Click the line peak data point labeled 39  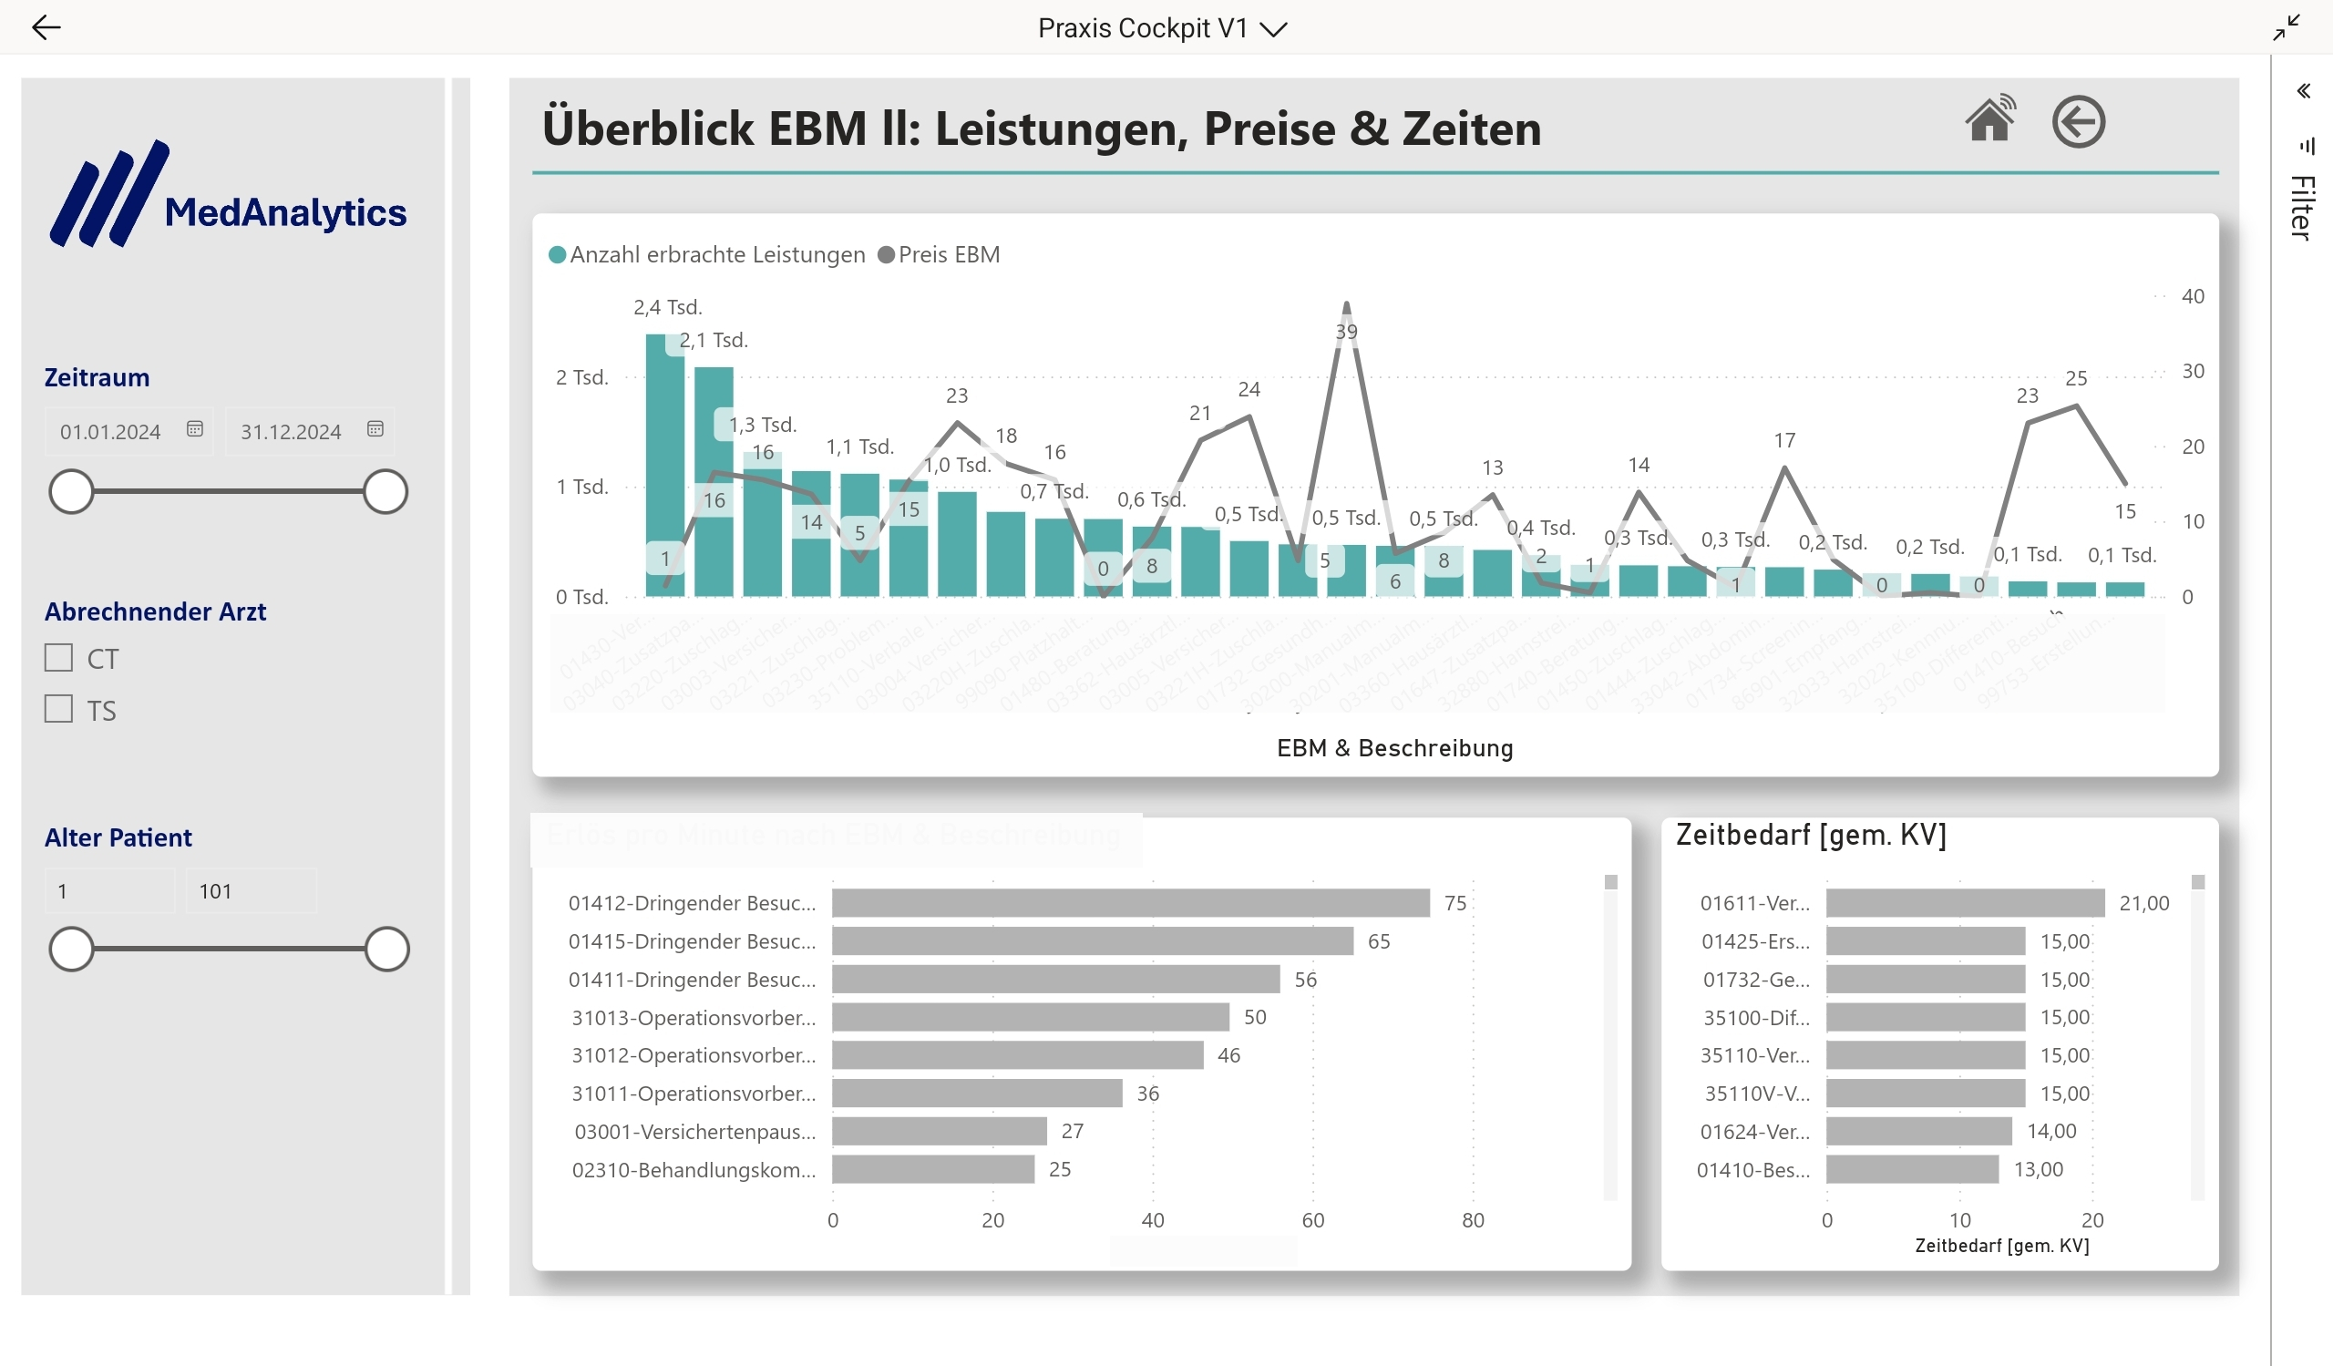coord(1346,304)
